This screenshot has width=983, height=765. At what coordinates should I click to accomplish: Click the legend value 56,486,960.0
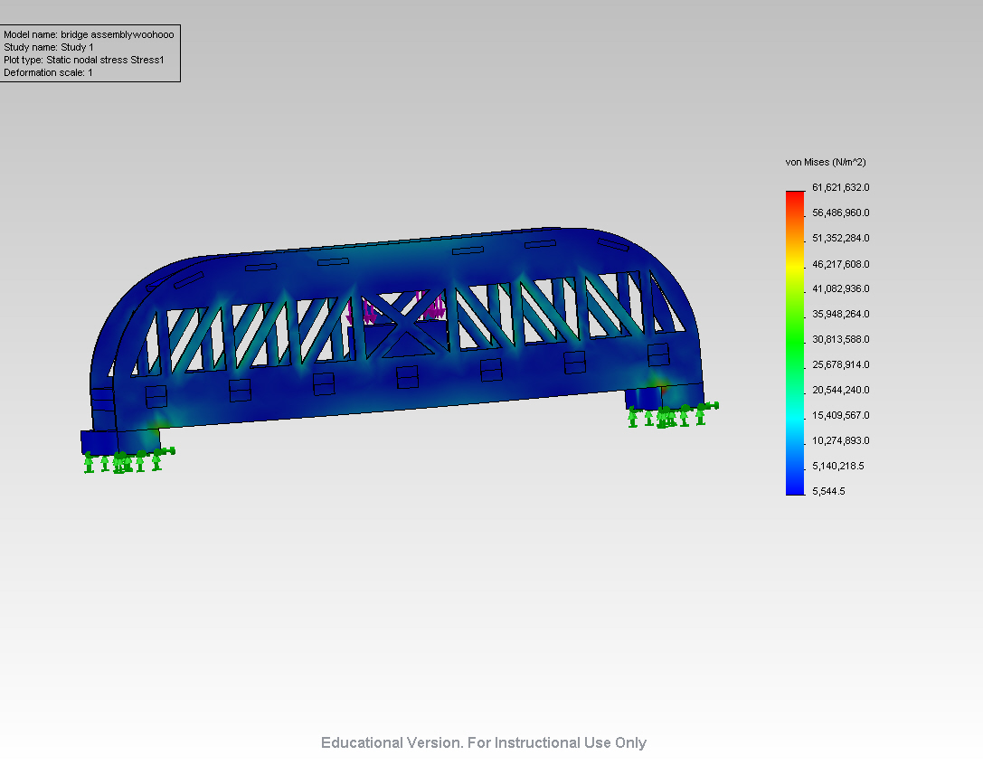[x=841, y=212]
